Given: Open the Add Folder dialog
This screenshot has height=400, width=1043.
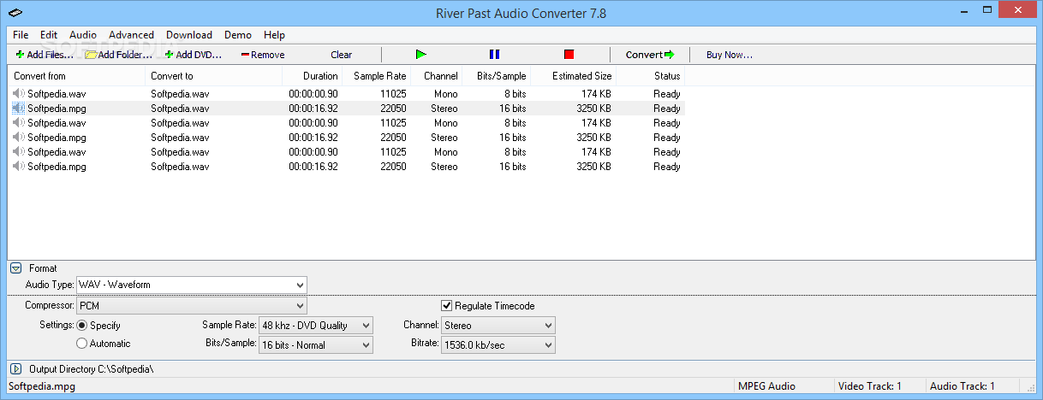Looking at the screenshot, I should (x=118, y=55).
